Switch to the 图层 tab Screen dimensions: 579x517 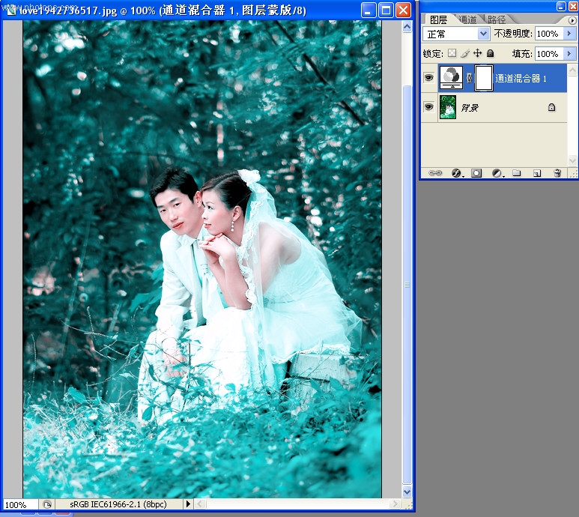439,19
